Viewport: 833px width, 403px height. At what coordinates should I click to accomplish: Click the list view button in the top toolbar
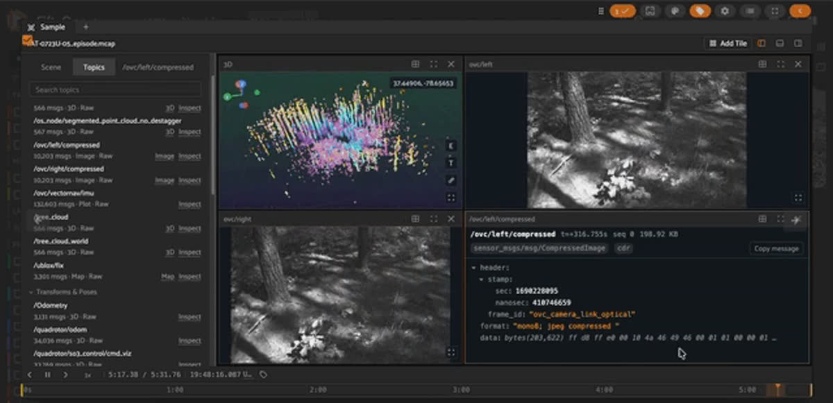[x=750, y=11]
